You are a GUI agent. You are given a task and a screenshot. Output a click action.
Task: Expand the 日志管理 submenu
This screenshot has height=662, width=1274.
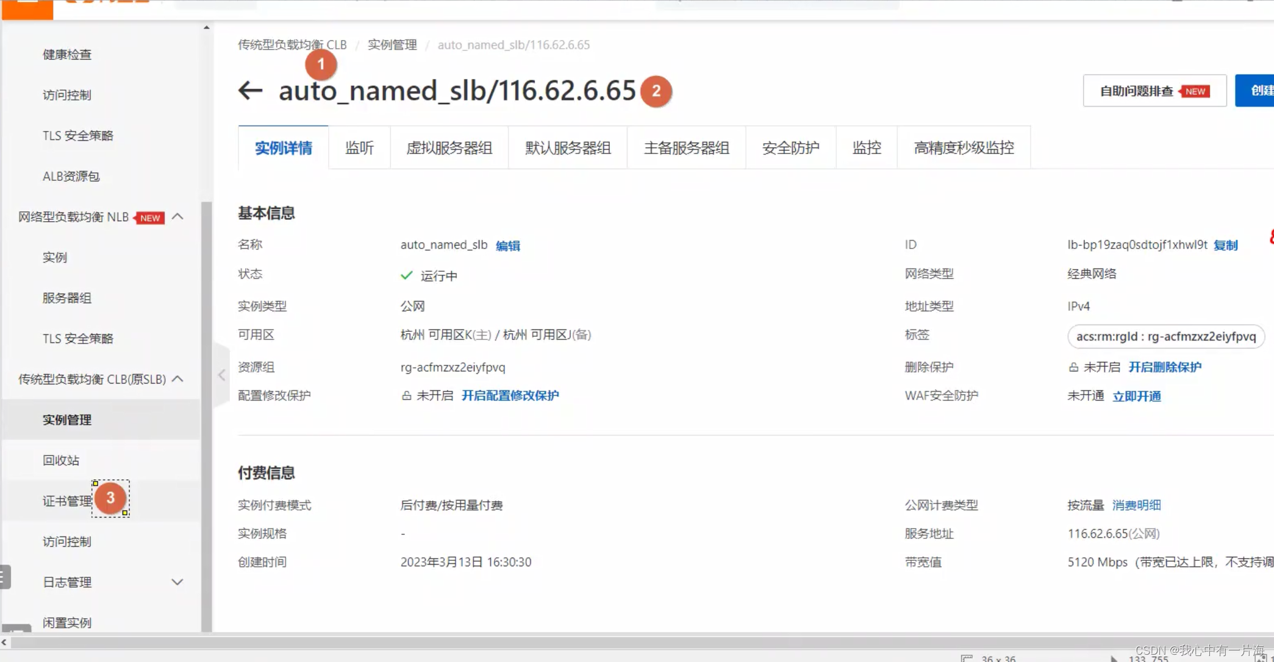click(x=177, y=582)
